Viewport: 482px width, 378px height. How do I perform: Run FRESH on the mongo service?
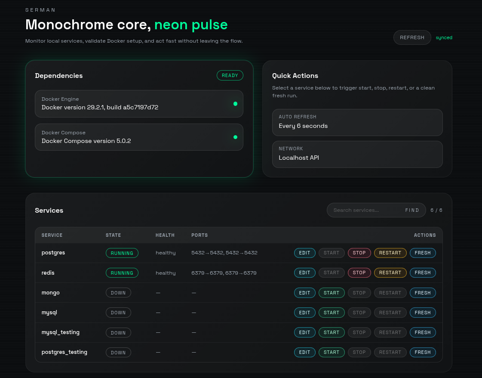(423, 293)
